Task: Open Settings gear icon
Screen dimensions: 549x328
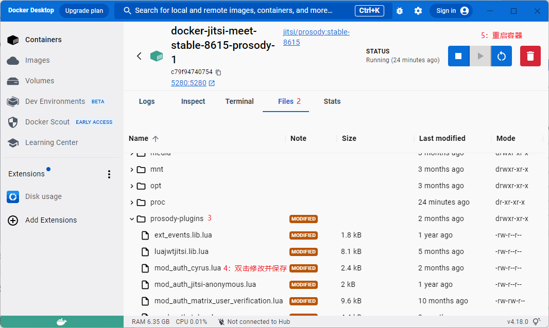Action: [418, 11]
